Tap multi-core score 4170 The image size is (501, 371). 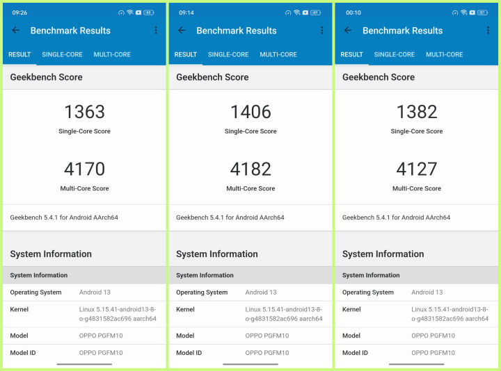coord(85,169)
